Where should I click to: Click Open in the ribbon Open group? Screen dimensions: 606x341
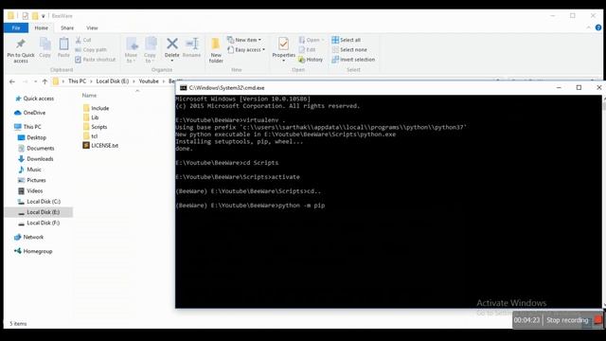point(312,40)
